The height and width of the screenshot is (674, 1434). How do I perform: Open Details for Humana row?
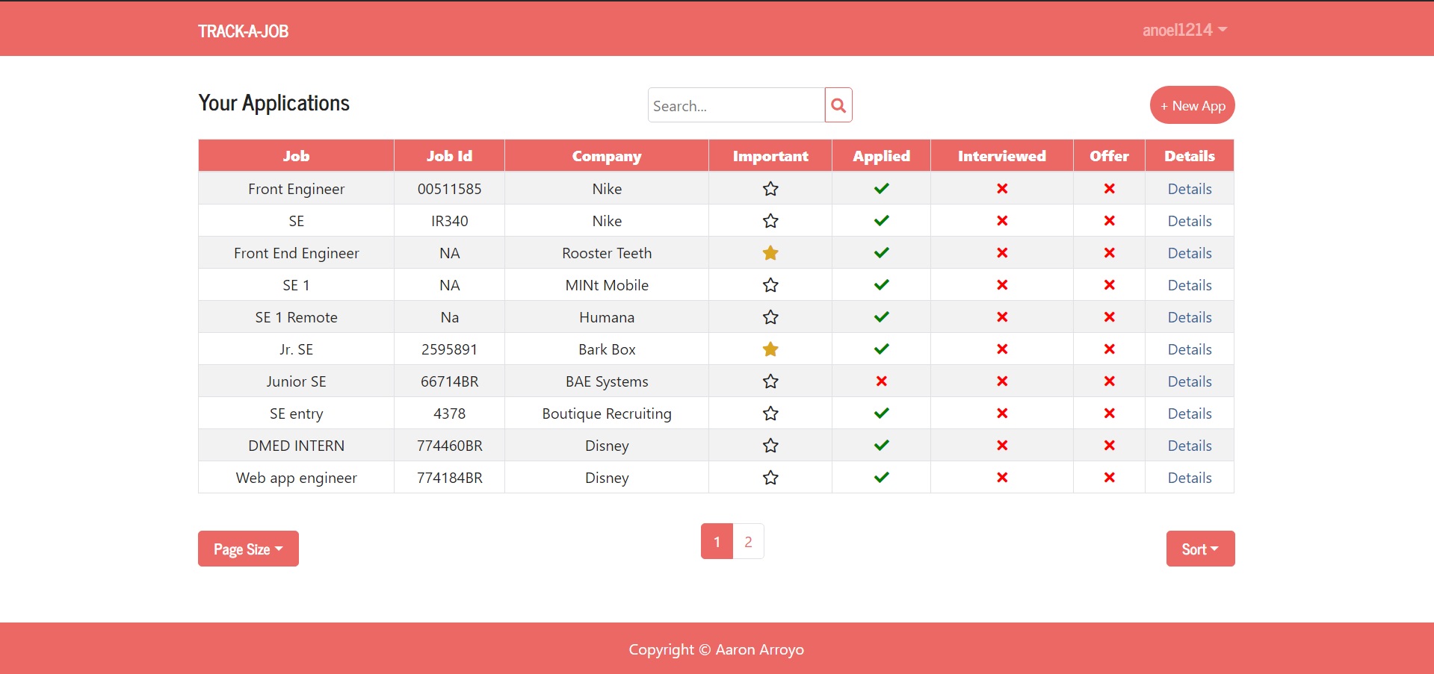(1190, 317)
